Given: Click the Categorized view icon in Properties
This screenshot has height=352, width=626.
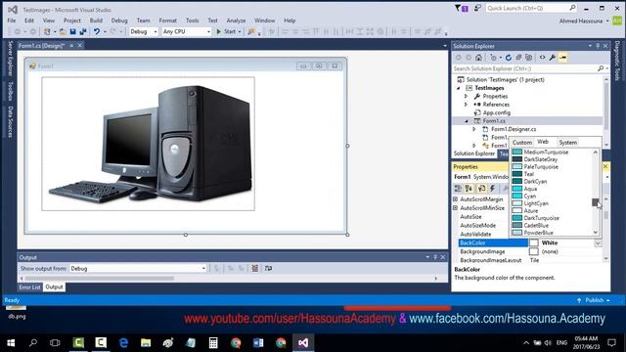Looking at the screenshot, I should click(458, 189).
